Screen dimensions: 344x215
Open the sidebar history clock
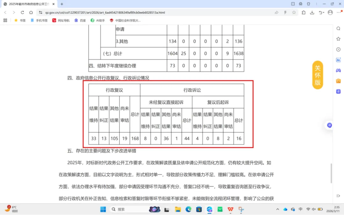tap(338, 49)
